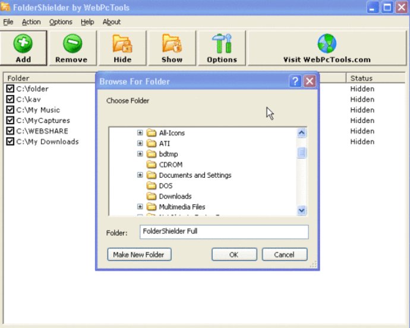Uncheck the C:\kav checkbox
The height and width of the screenshot is (328, 410).
(x=10, y=99)
